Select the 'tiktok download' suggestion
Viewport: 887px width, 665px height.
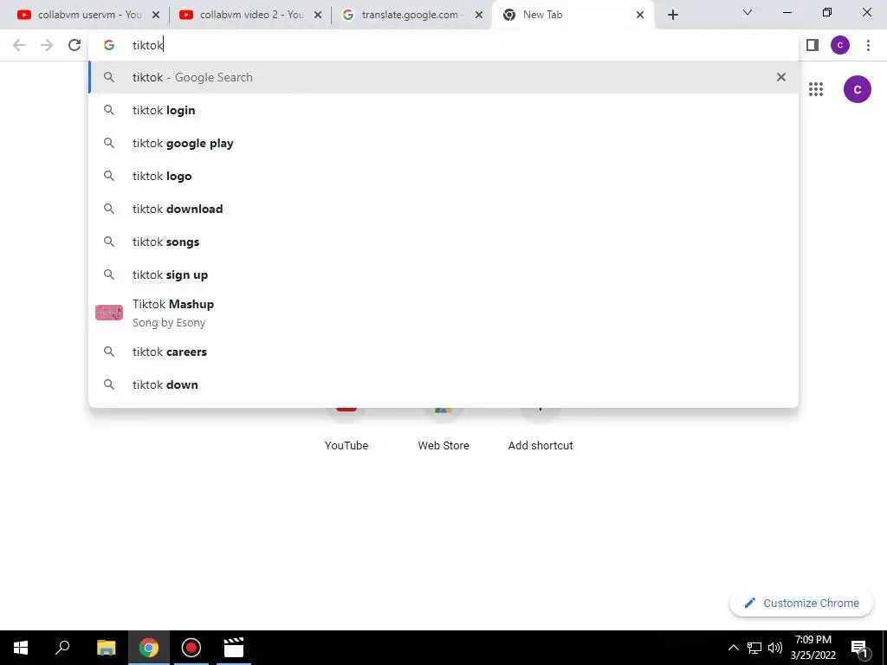click(443, 209)
